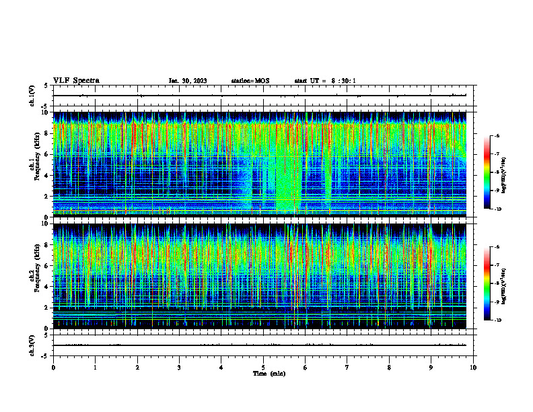Click the "-6" tick on ch.1 colorbar
The height and width of the screenshot is (412, 533).
(x=497, y=136)
